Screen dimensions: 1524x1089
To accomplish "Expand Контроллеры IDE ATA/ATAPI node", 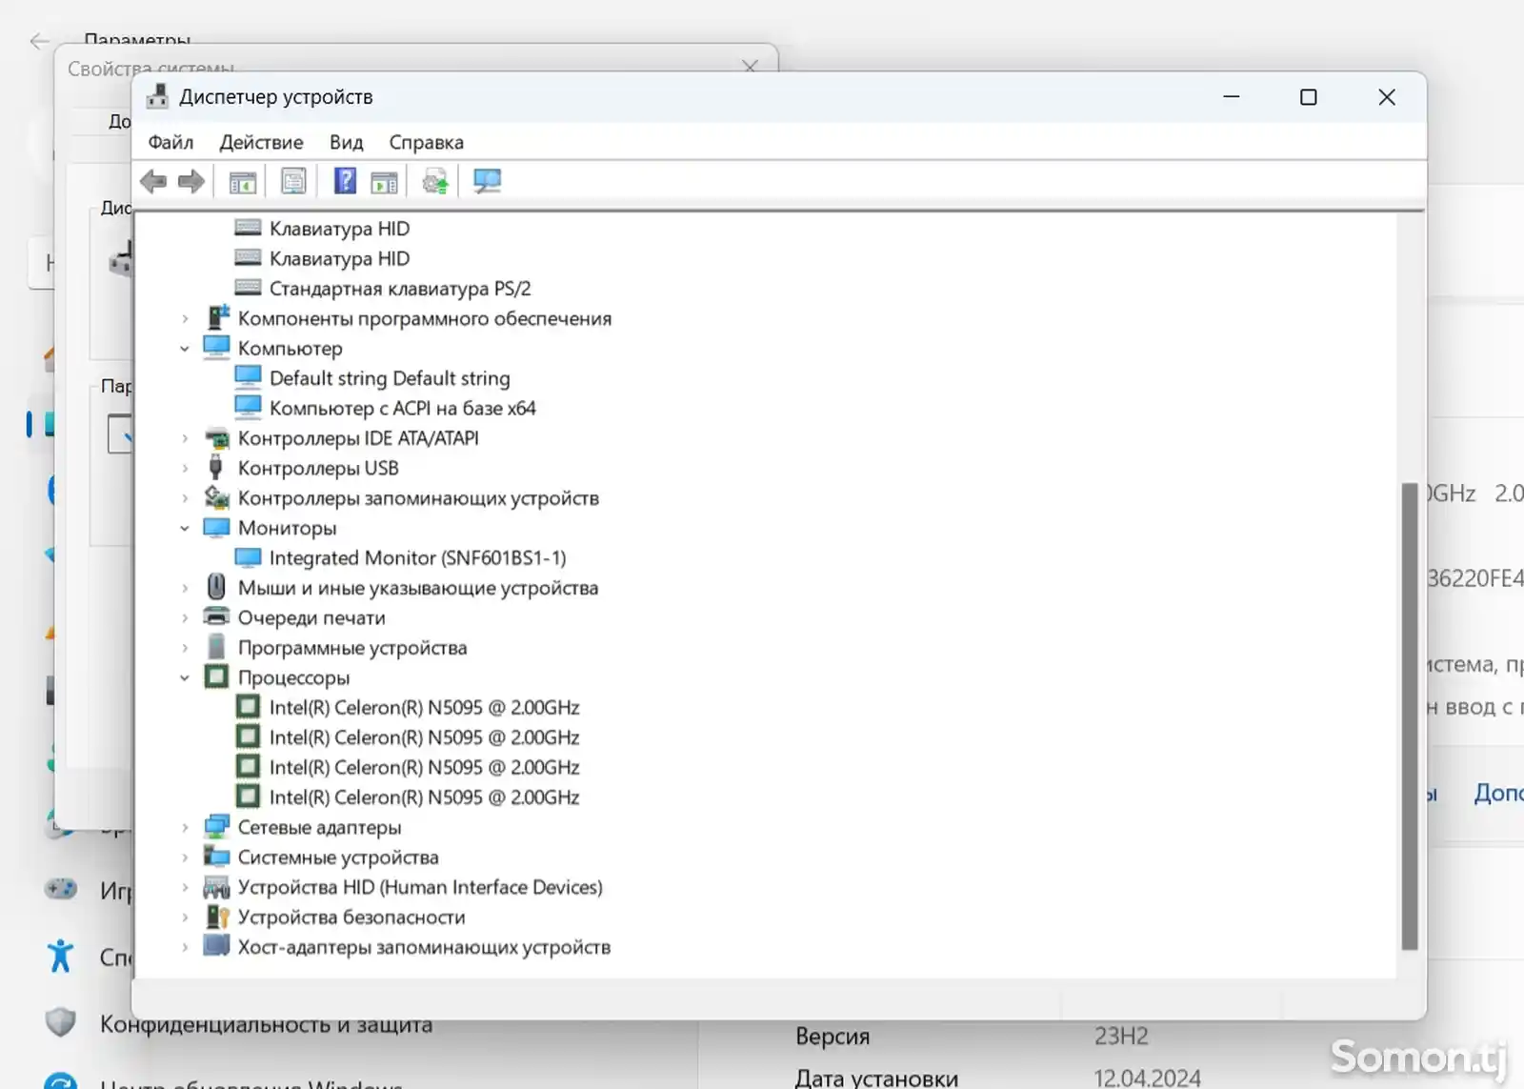I will [x=185, y=438].
